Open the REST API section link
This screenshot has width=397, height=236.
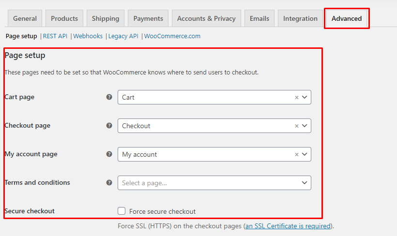[55, 36]
